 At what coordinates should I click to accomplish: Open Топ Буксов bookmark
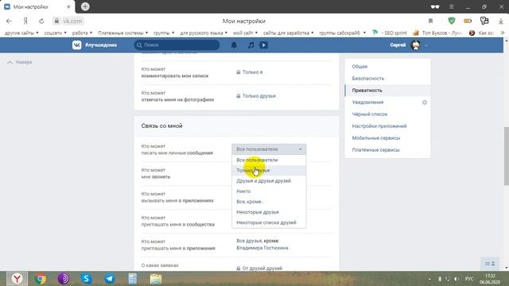click(437, 33)
